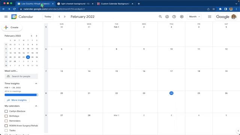
Task: Click the time in meetings progress bar
Action: coord(21,95)
